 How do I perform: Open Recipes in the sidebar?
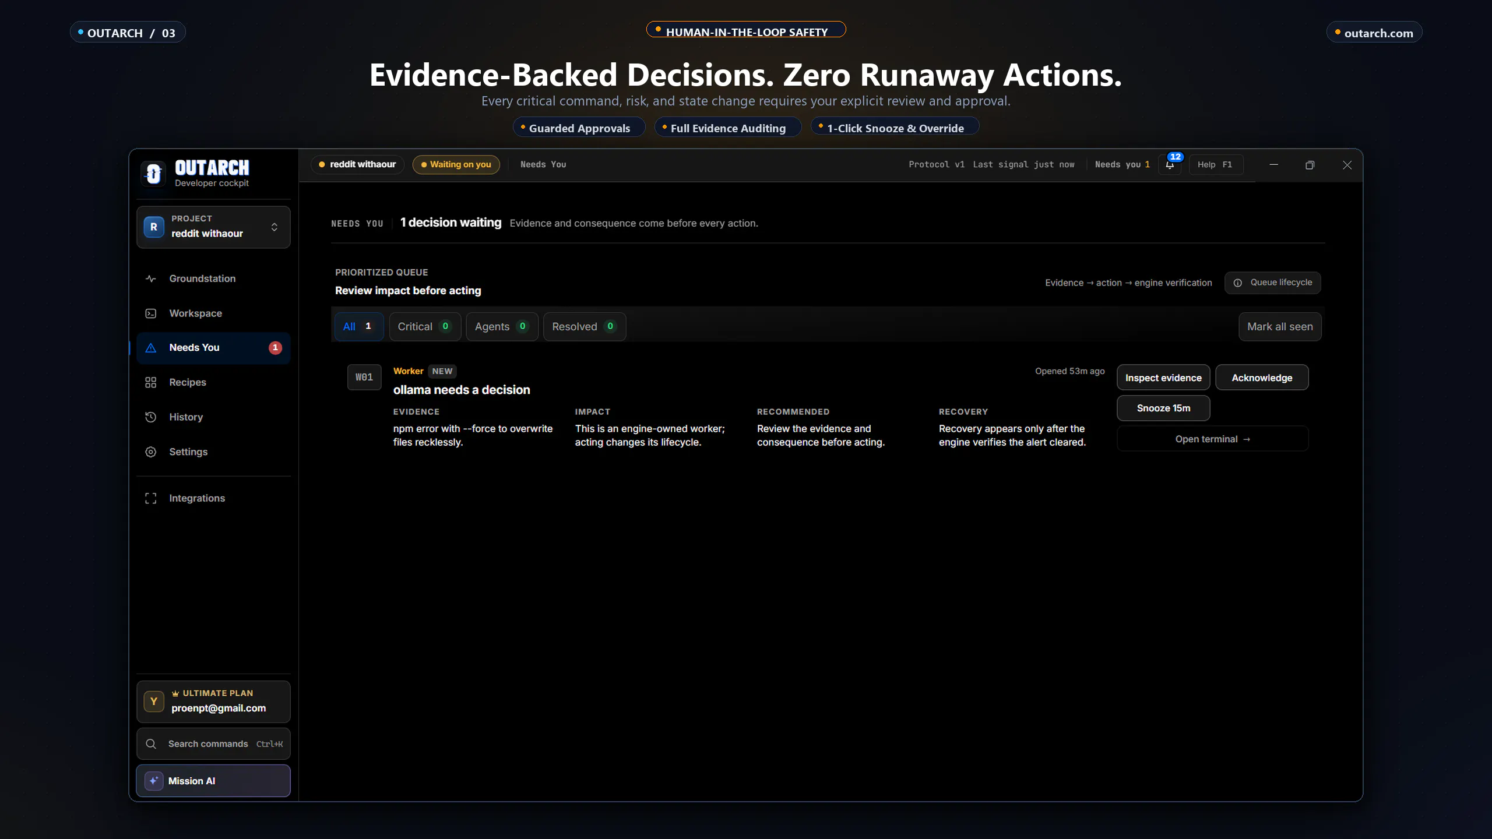click(x=213, y=382)
